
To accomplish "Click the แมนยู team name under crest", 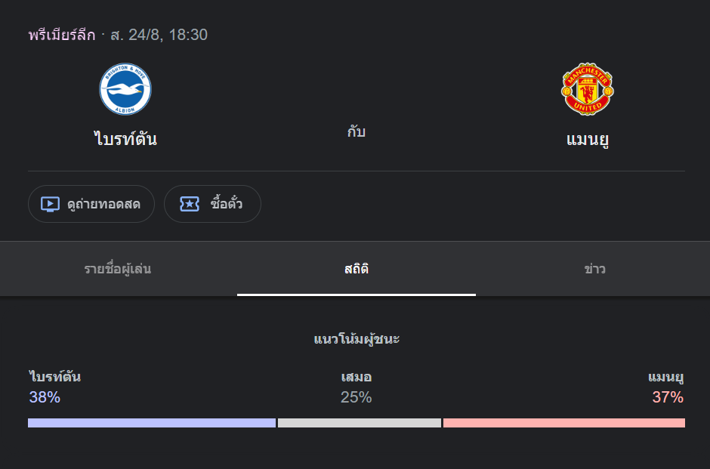I will [588, 139].
